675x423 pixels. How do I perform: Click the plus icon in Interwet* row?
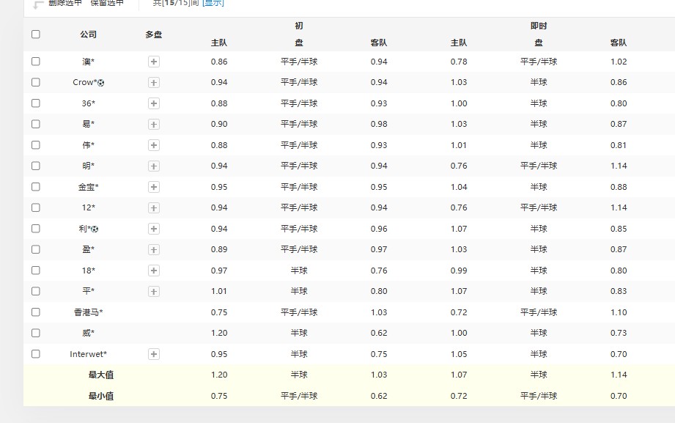coord(153,353)
